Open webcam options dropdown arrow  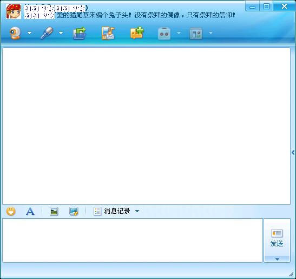pos(29,33)
